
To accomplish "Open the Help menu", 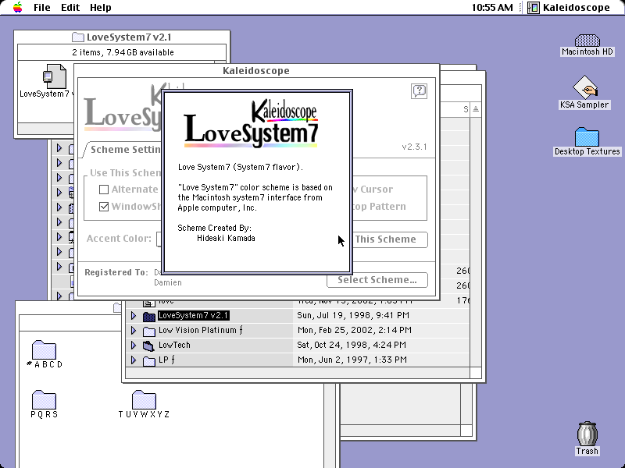I will pyautogui.click(x=101, y=7).
